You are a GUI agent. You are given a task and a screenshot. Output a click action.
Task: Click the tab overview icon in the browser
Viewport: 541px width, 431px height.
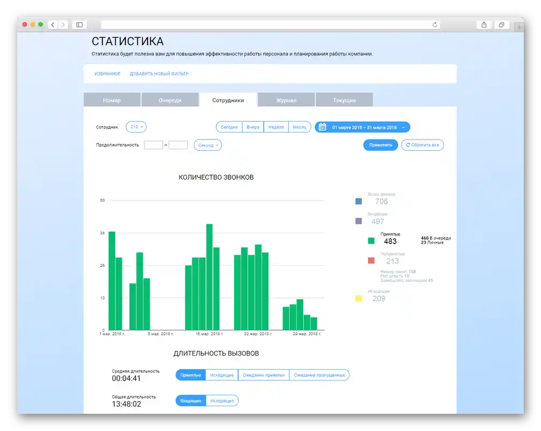(502, 24)
